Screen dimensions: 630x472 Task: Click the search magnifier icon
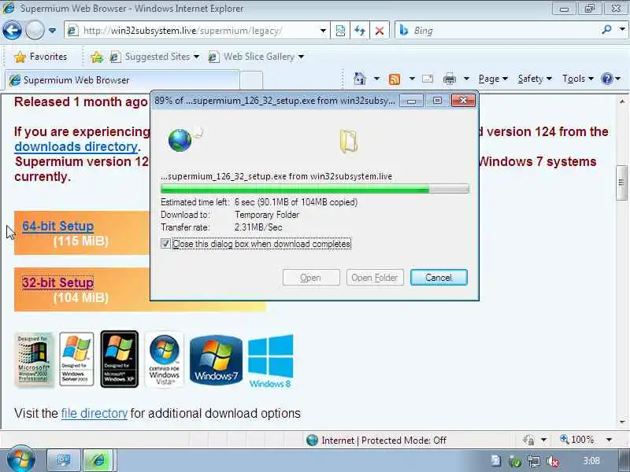pyautogui.click(x=606, y=30)
